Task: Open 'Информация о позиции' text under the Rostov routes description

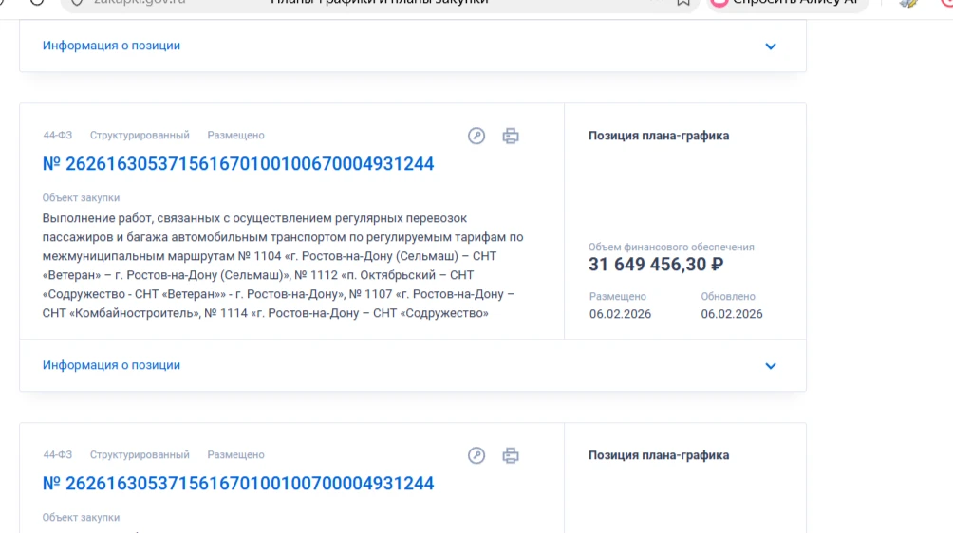Action: pyautogui.click(x=111, y=365)
